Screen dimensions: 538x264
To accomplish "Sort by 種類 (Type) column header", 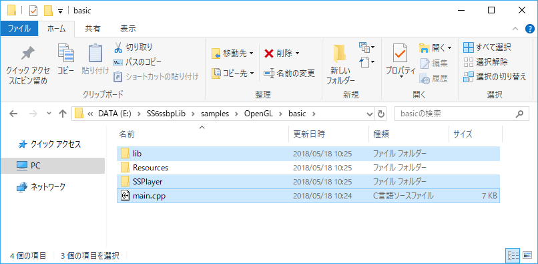I will (409, 134).
